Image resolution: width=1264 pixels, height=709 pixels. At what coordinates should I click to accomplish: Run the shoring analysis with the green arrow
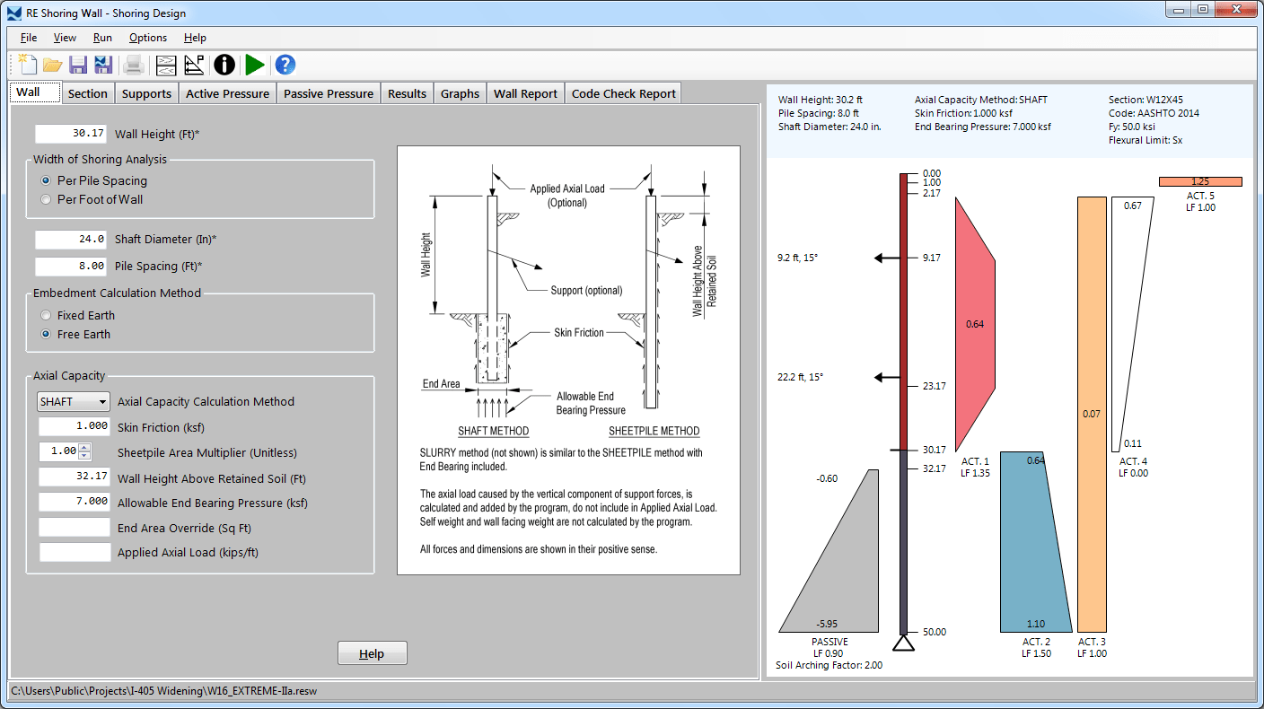coord(254,65)
